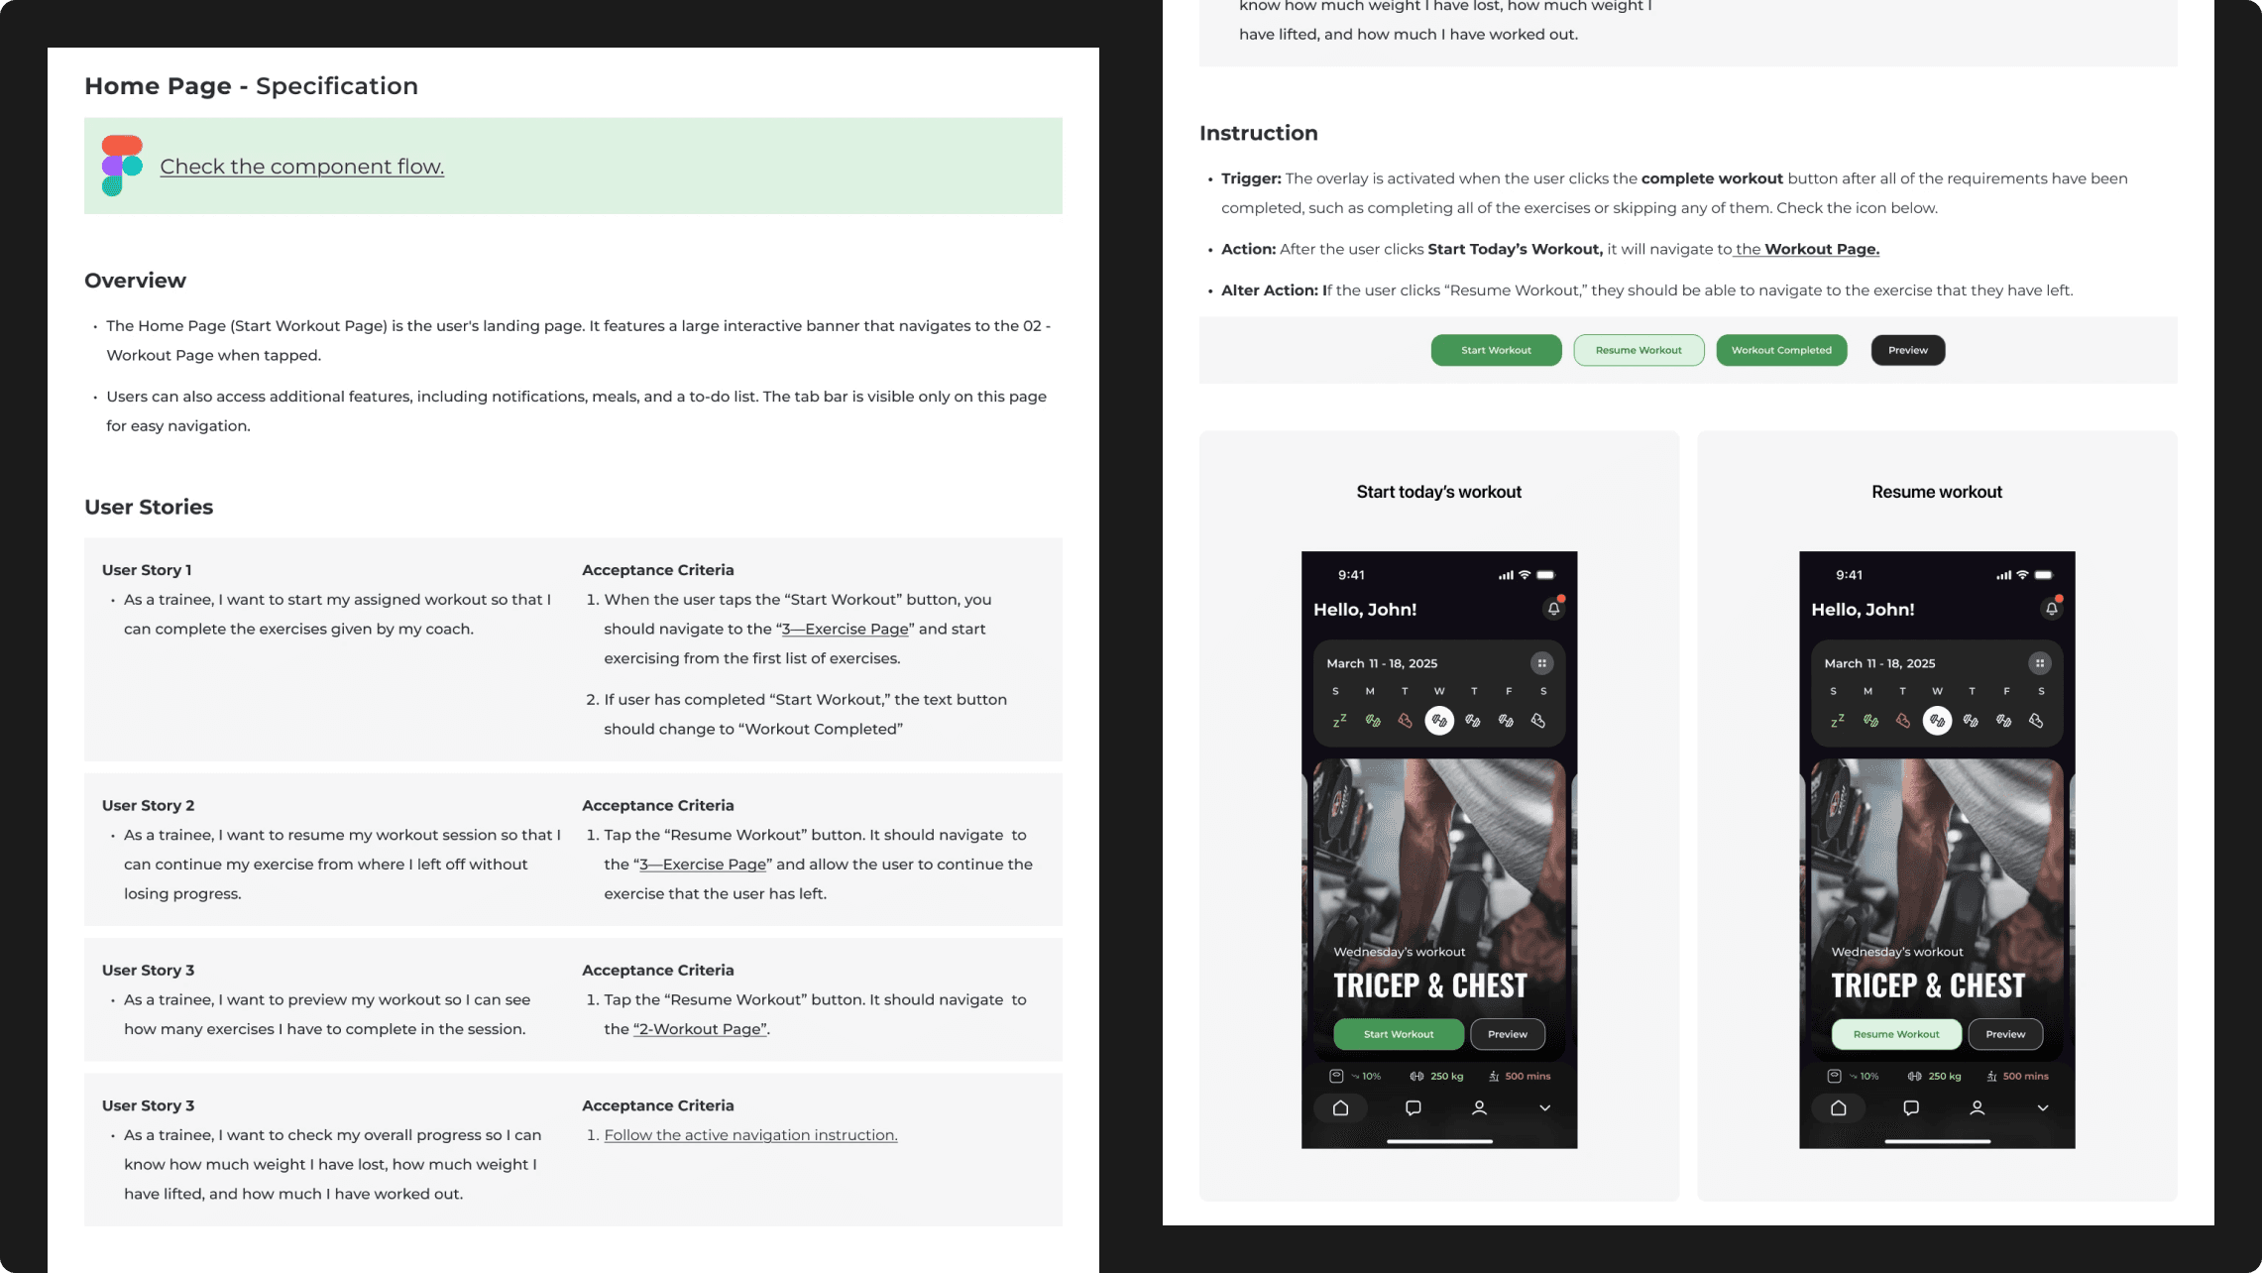Open the "2-Workout Page" link
2262x1273 pixels.
coord(701,1029)
